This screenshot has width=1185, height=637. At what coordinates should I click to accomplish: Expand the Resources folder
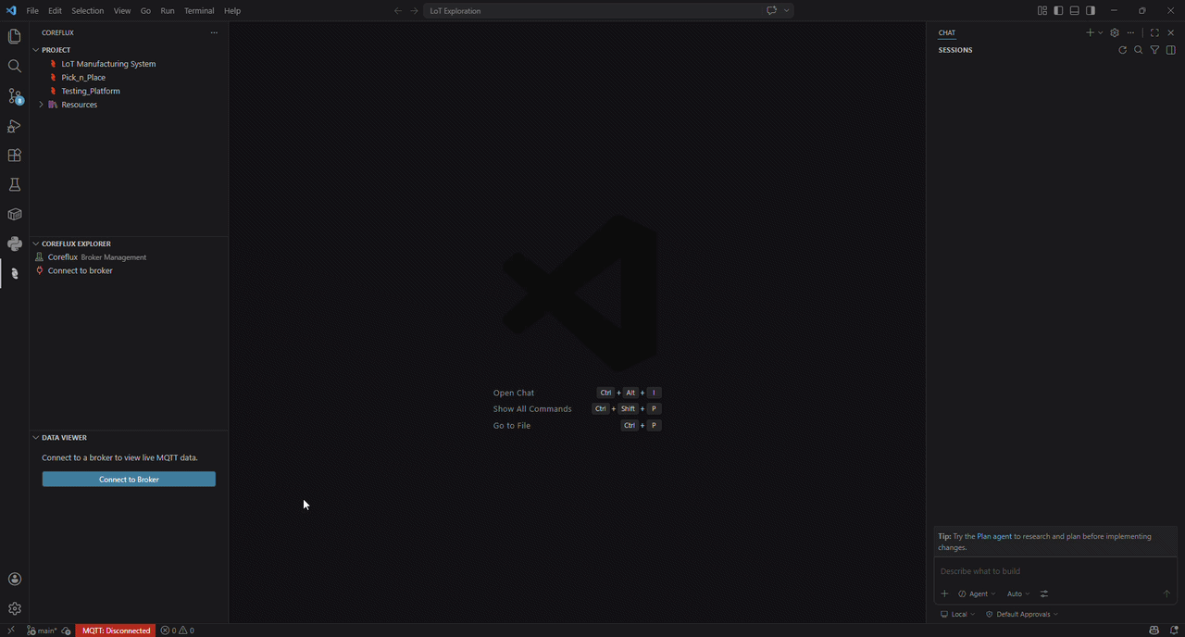[41, 104]
